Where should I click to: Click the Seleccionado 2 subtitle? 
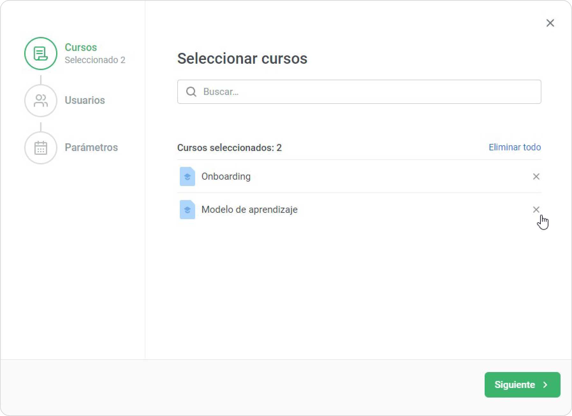pos(95,60)
